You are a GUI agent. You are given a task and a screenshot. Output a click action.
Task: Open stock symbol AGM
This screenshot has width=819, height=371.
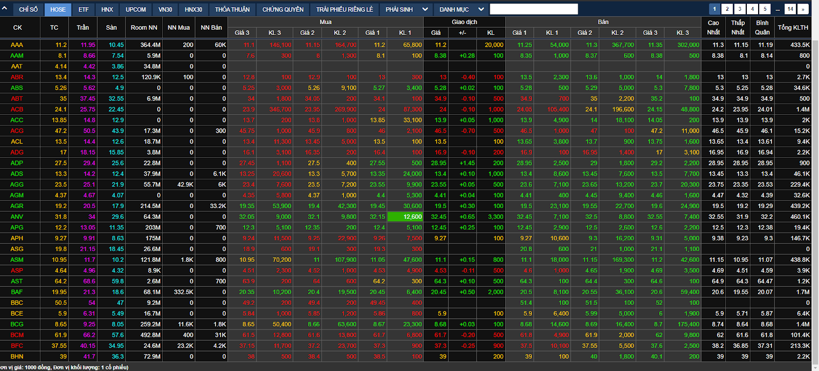(x=17, y=196)
